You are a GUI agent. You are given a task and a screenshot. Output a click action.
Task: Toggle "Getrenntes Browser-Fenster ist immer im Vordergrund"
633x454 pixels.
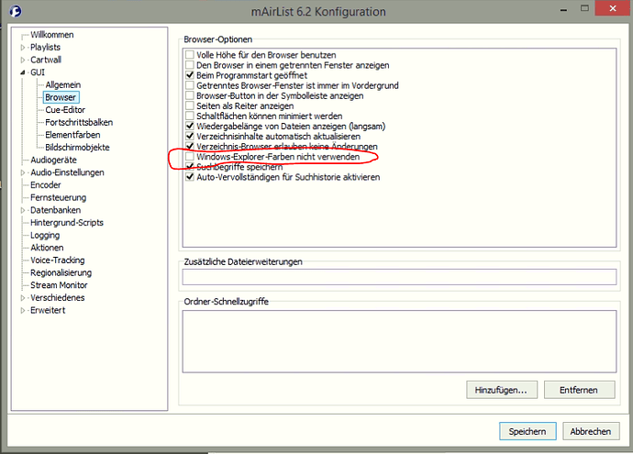click(x=190, y=85)
